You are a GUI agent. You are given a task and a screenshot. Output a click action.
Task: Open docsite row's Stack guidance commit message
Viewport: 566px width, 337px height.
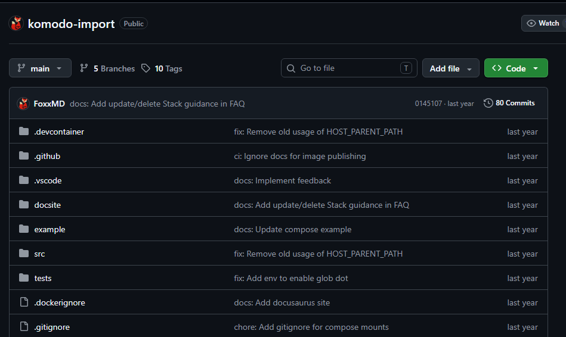click(x=321, y=205)
